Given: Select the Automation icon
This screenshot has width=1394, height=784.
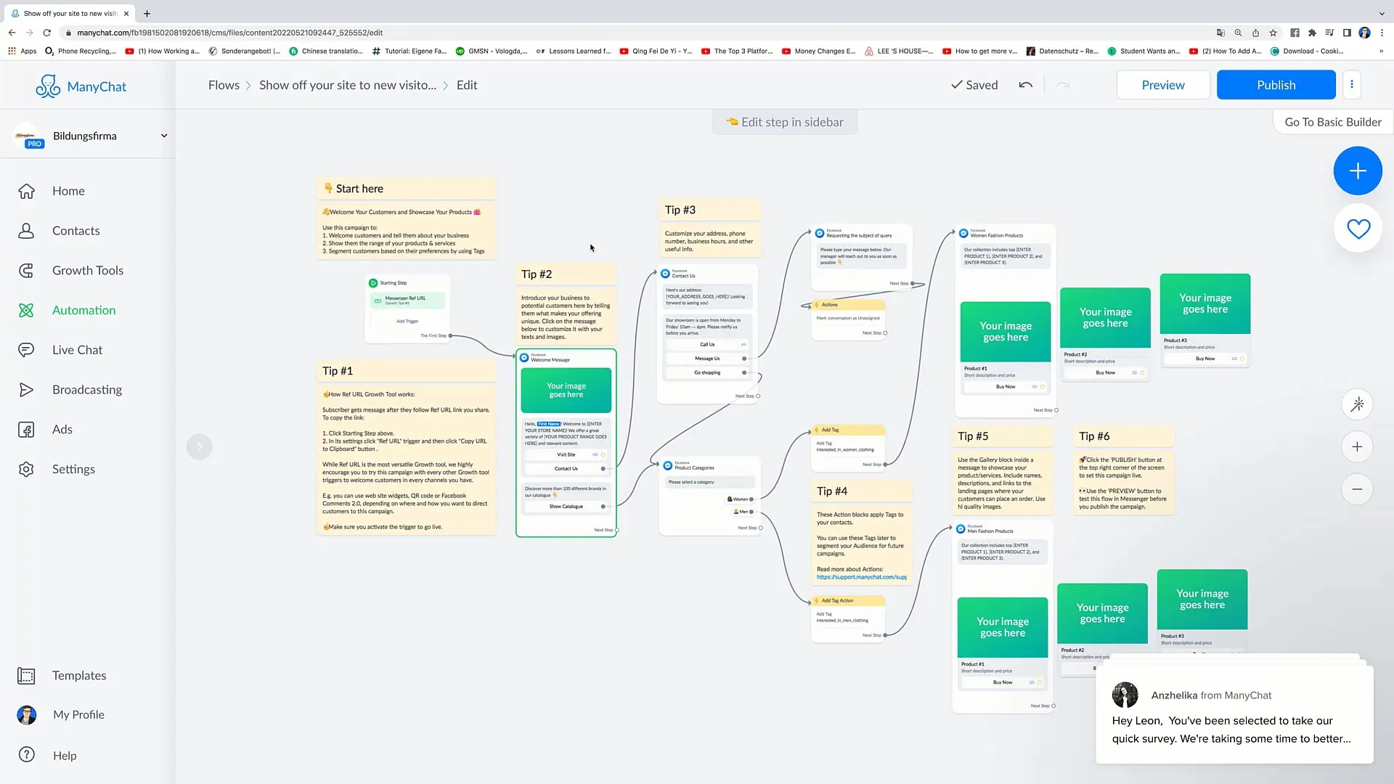Looking at the screenshot, I should click(26, 311).
